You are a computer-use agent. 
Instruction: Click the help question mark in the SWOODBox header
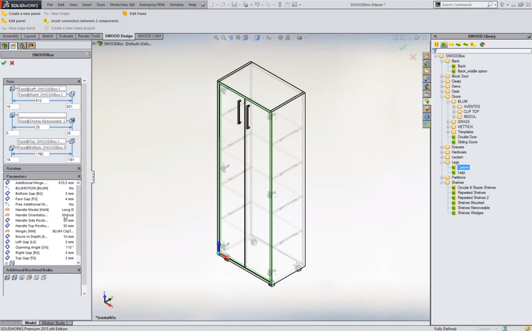(87, 55)
